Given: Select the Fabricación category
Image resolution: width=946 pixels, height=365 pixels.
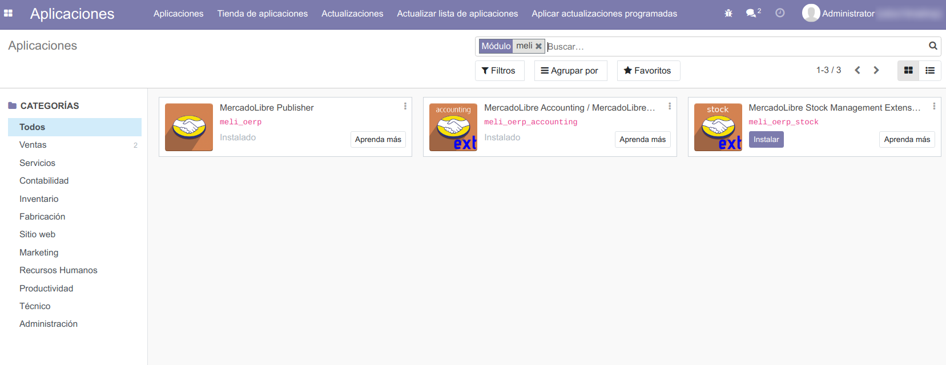Looking at the screenshot, I should click(x=75, y=217).
